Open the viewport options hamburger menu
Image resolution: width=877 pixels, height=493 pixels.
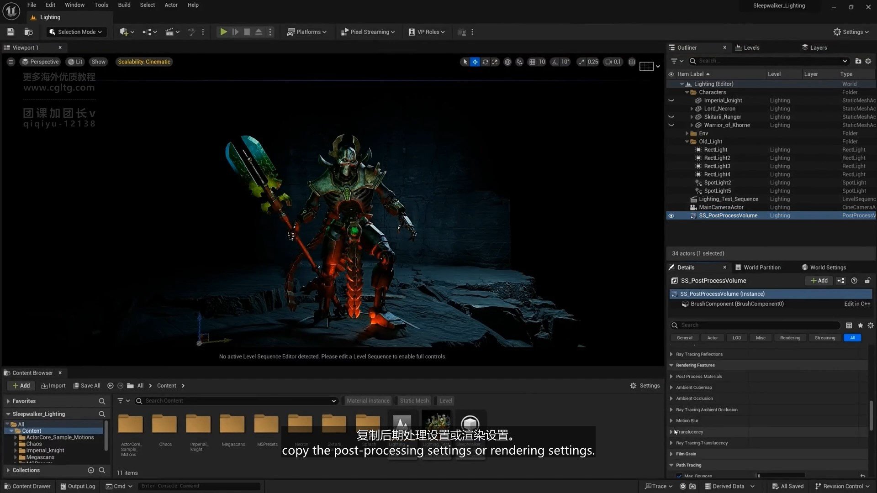(11, 62)
